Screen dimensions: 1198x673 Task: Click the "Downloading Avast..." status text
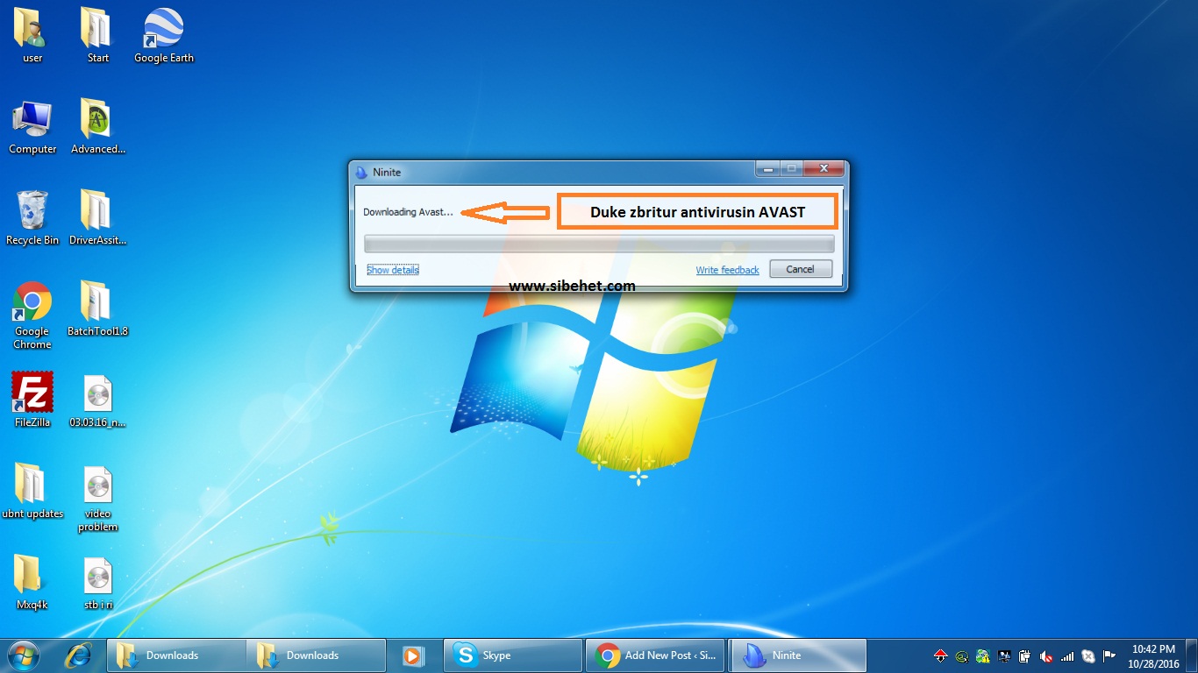(409, 212)
